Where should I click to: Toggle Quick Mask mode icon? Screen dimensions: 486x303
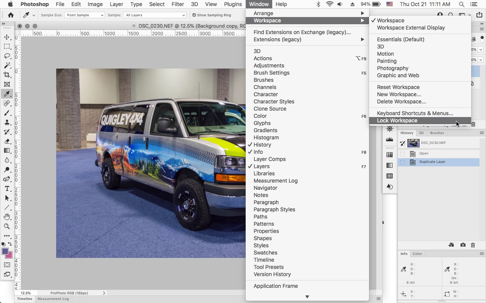pos(7,265)
